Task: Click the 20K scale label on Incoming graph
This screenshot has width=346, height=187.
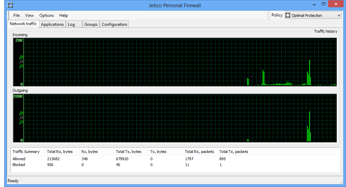Action: tap(19, 40)
